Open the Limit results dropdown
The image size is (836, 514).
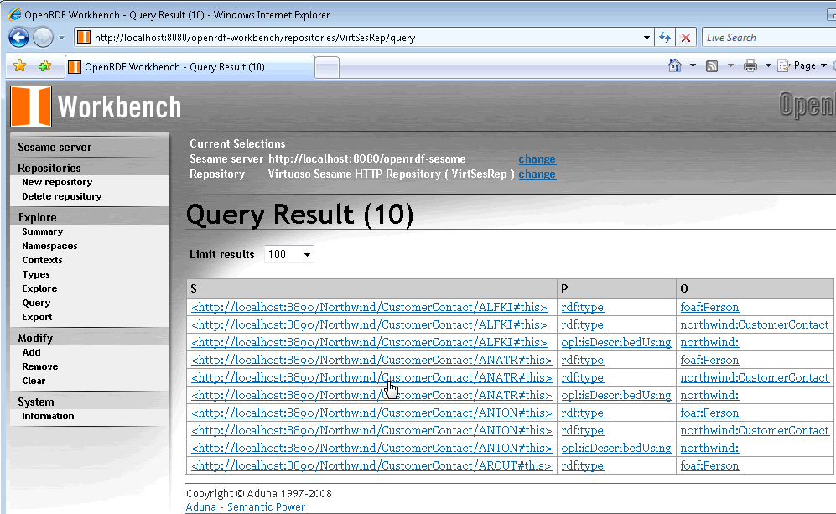point(289,254)
